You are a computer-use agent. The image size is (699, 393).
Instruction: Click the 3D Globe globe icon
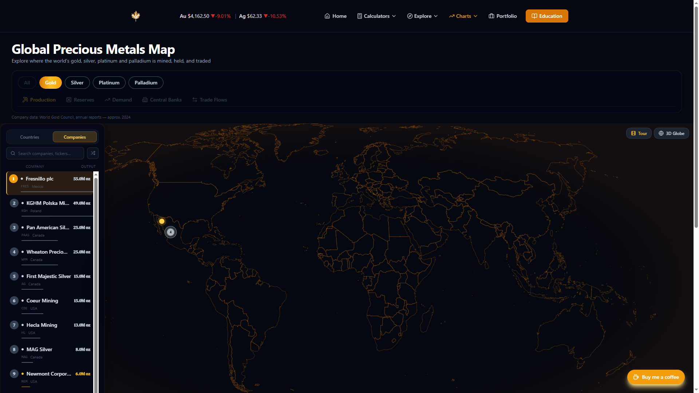661,134
